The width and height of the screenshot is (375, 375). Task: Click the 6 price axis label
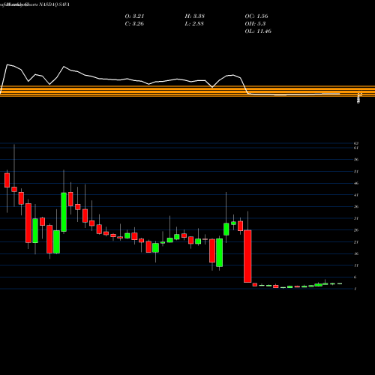coord(355,277)
